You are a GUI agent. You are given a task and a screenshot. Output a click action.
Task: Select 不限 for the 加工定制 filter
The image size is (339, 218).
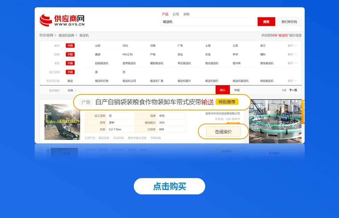click(70, 72)
